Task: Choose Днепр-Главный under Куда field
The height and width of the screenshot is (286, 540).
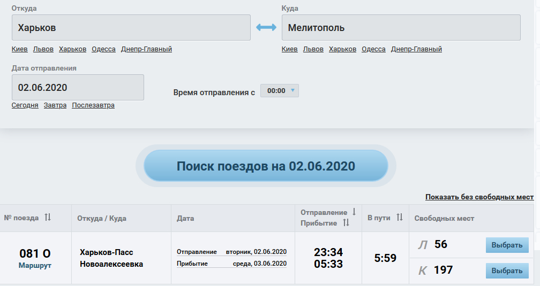Action: [x=416, y=49]
